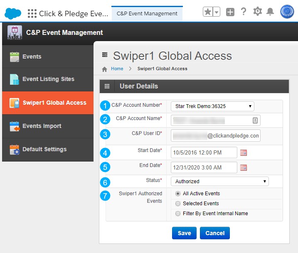Click the Click & Pledge Eve... app name
This screenshot has height=253, width=298.
tap(74, 14)
